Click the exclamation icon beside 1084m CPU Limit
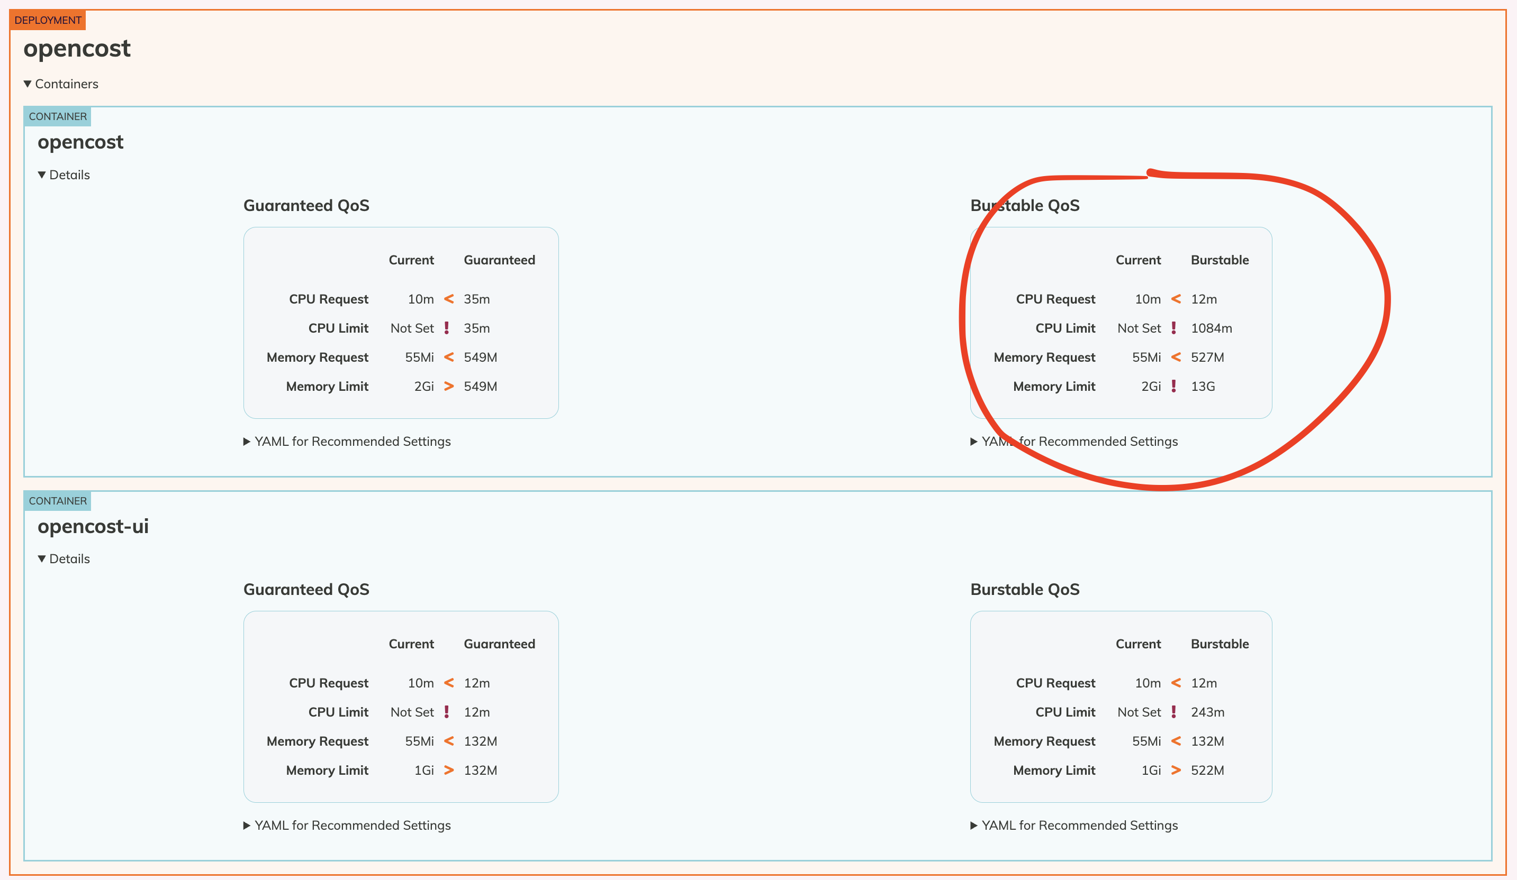The height and width of the screenshot is (880, 1517). [x=1174, y=327]
